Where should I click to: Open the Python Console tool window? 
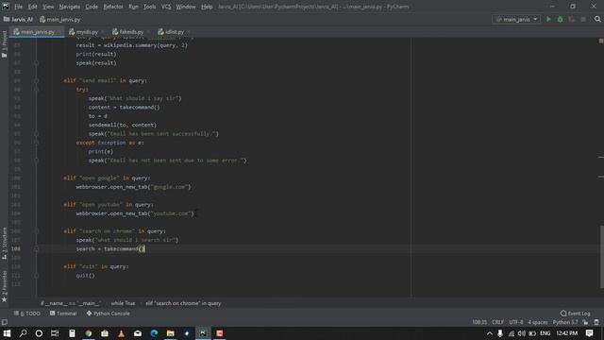pos(109,314)
